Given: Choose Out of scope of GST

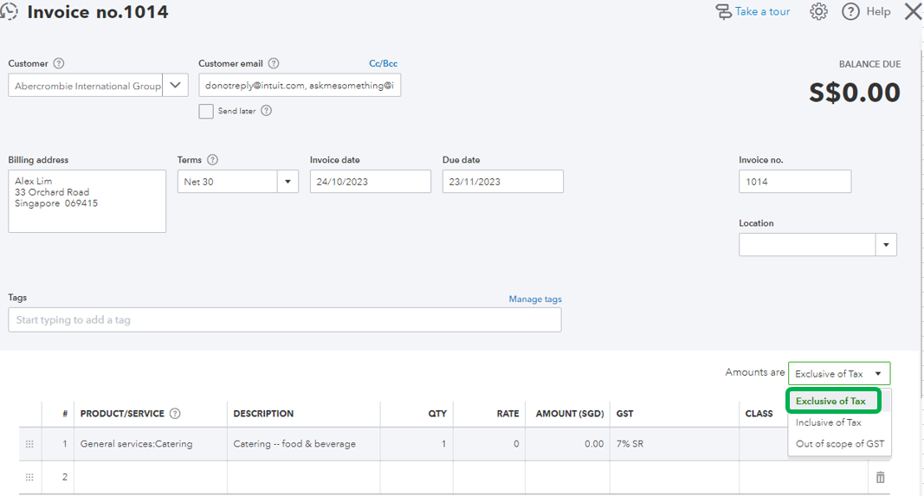Looking at the screenshot, I should 839,444.
